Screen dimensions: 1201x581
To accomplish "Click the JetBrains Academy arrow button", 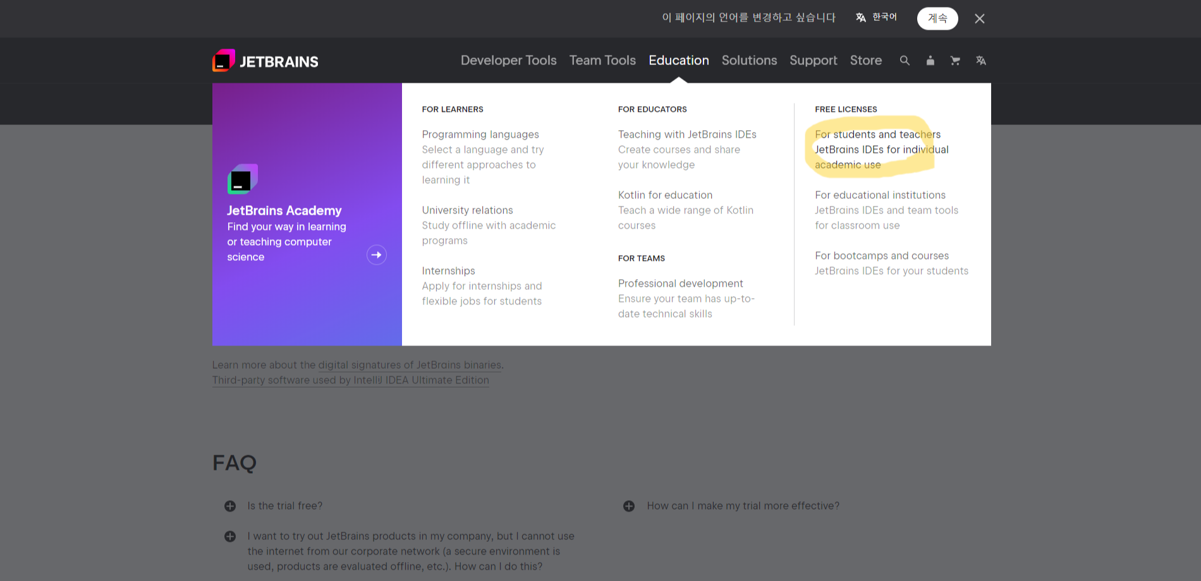I will click(377, 255).
